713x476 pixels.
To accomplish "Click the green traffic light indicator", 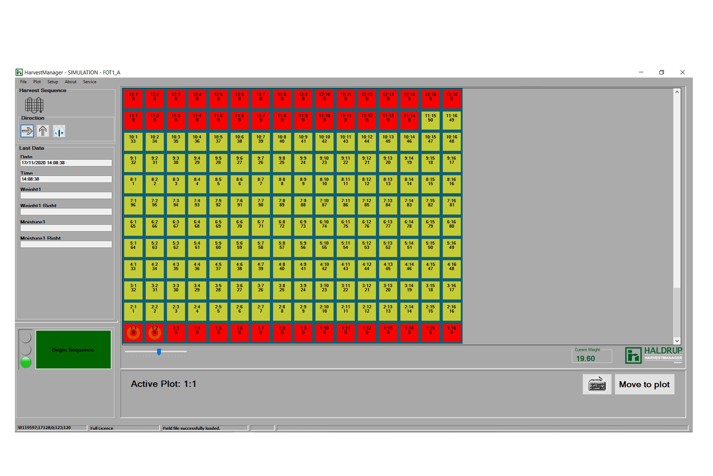I will pos(26,362).
